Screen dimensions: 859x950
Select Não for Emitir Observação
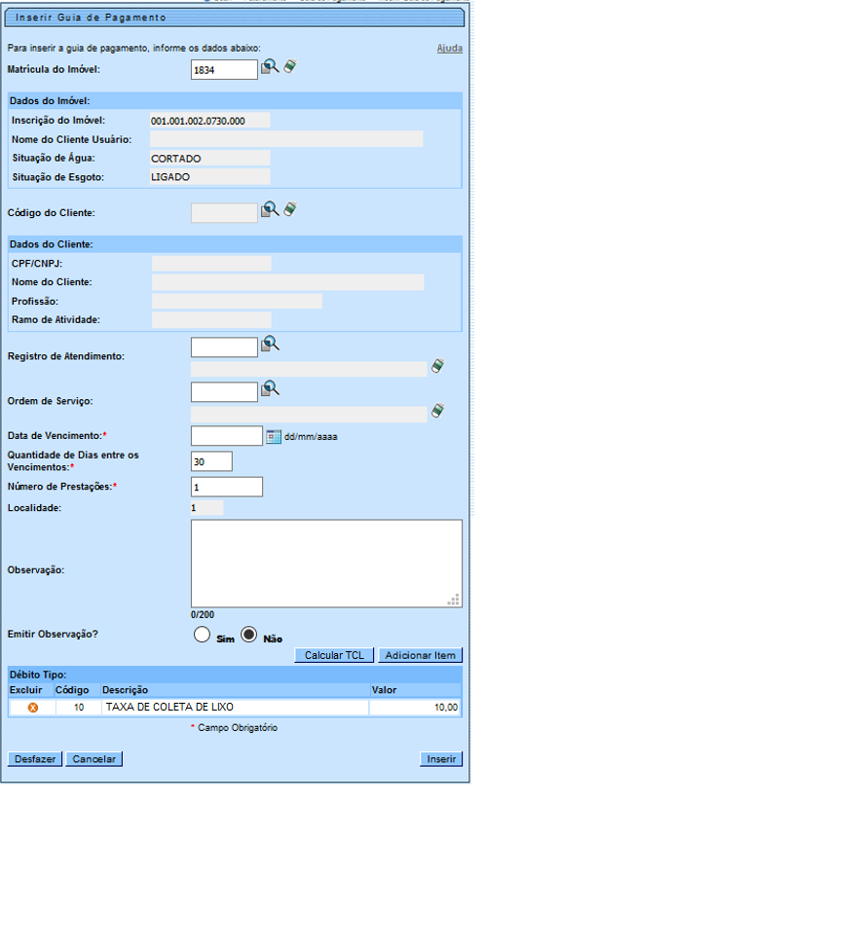248,635
